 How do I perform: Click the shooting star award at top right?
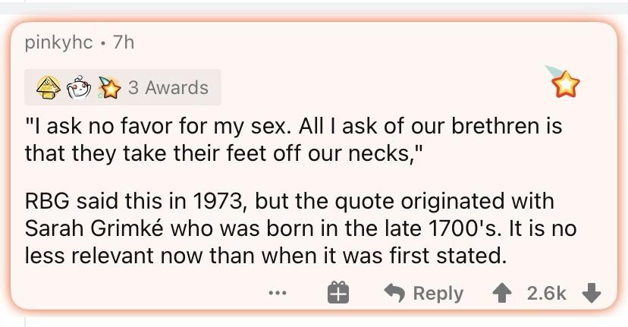(564, 83)
